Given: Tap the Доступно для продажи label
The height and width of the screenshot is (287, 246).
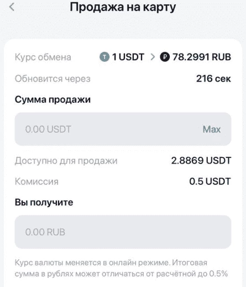Looking at the screenshot, I should (x=66, y=161).
